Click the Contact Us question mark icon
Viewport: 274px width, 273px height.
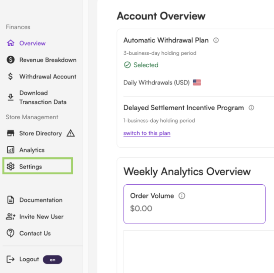pyautogui.click(x=11, y=233)
